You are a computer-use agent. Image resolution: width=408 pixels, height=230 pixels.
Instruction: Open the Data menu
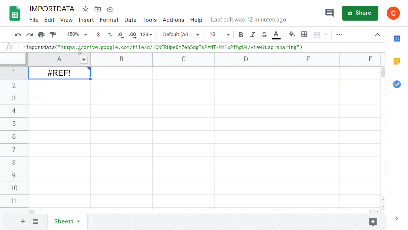point(130,20)
